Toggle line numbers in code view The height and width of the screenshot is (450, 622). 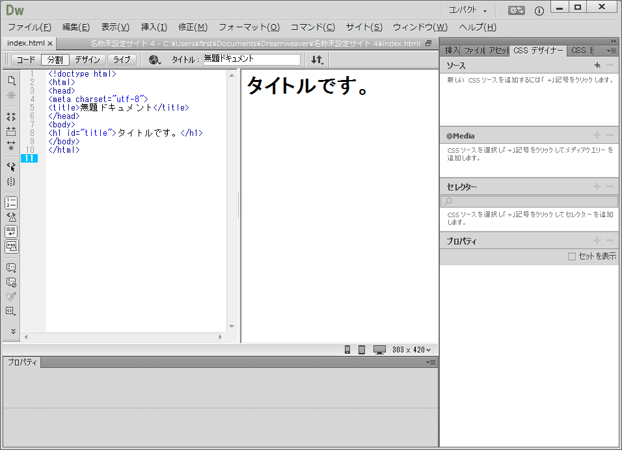[x=11, y=202]
